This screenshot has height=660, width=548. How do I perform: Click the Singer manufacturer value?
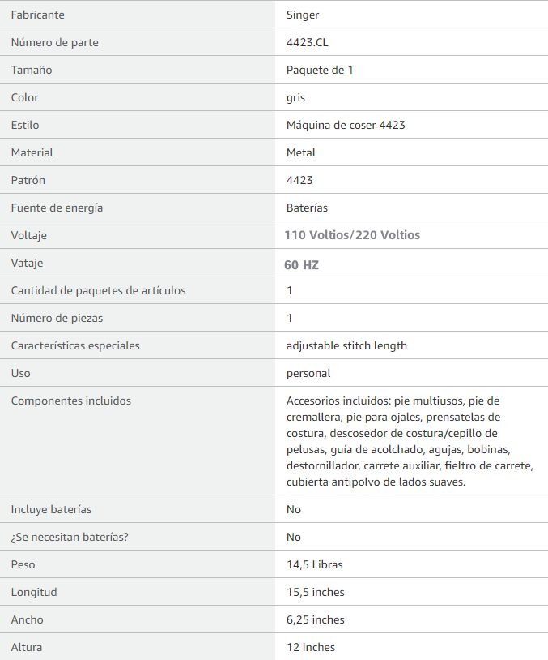303,15
